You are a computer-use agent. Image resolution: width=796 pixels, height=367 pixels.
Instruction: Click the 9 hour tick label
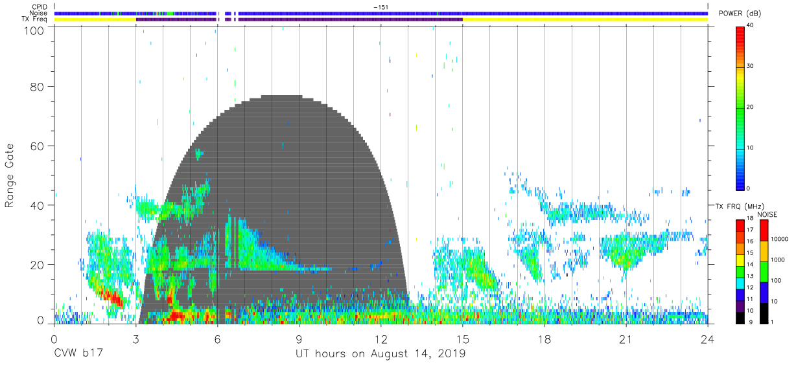point(299,339)
